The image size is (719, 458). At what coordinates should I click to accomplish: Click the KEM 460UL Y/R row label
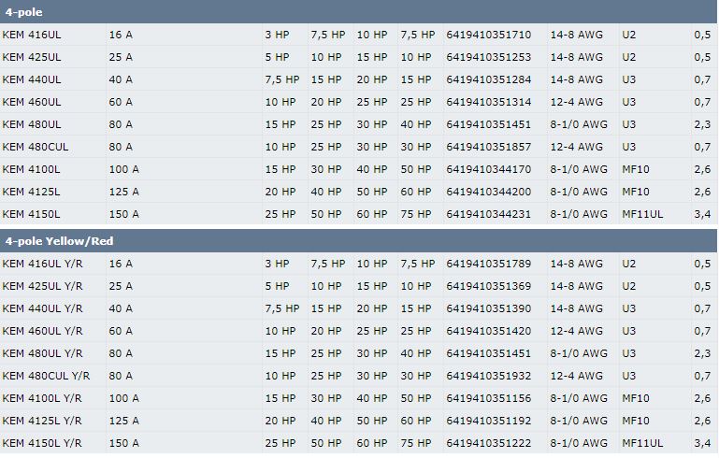tap(43, 332)
